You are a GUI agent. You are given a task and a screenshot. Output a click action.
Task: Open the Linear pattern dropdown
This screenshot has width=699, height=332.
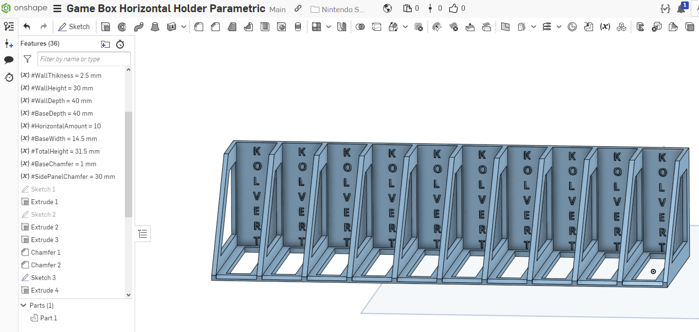[329, 27]
